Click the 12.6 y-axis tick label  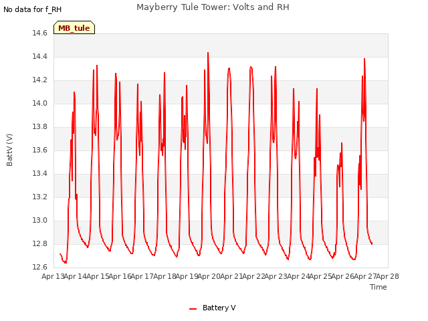[x=39, y=267]
